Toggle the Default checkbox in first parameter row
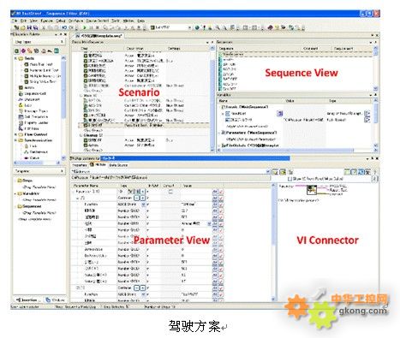The image size is (400, 338). (x=170, y=192)
